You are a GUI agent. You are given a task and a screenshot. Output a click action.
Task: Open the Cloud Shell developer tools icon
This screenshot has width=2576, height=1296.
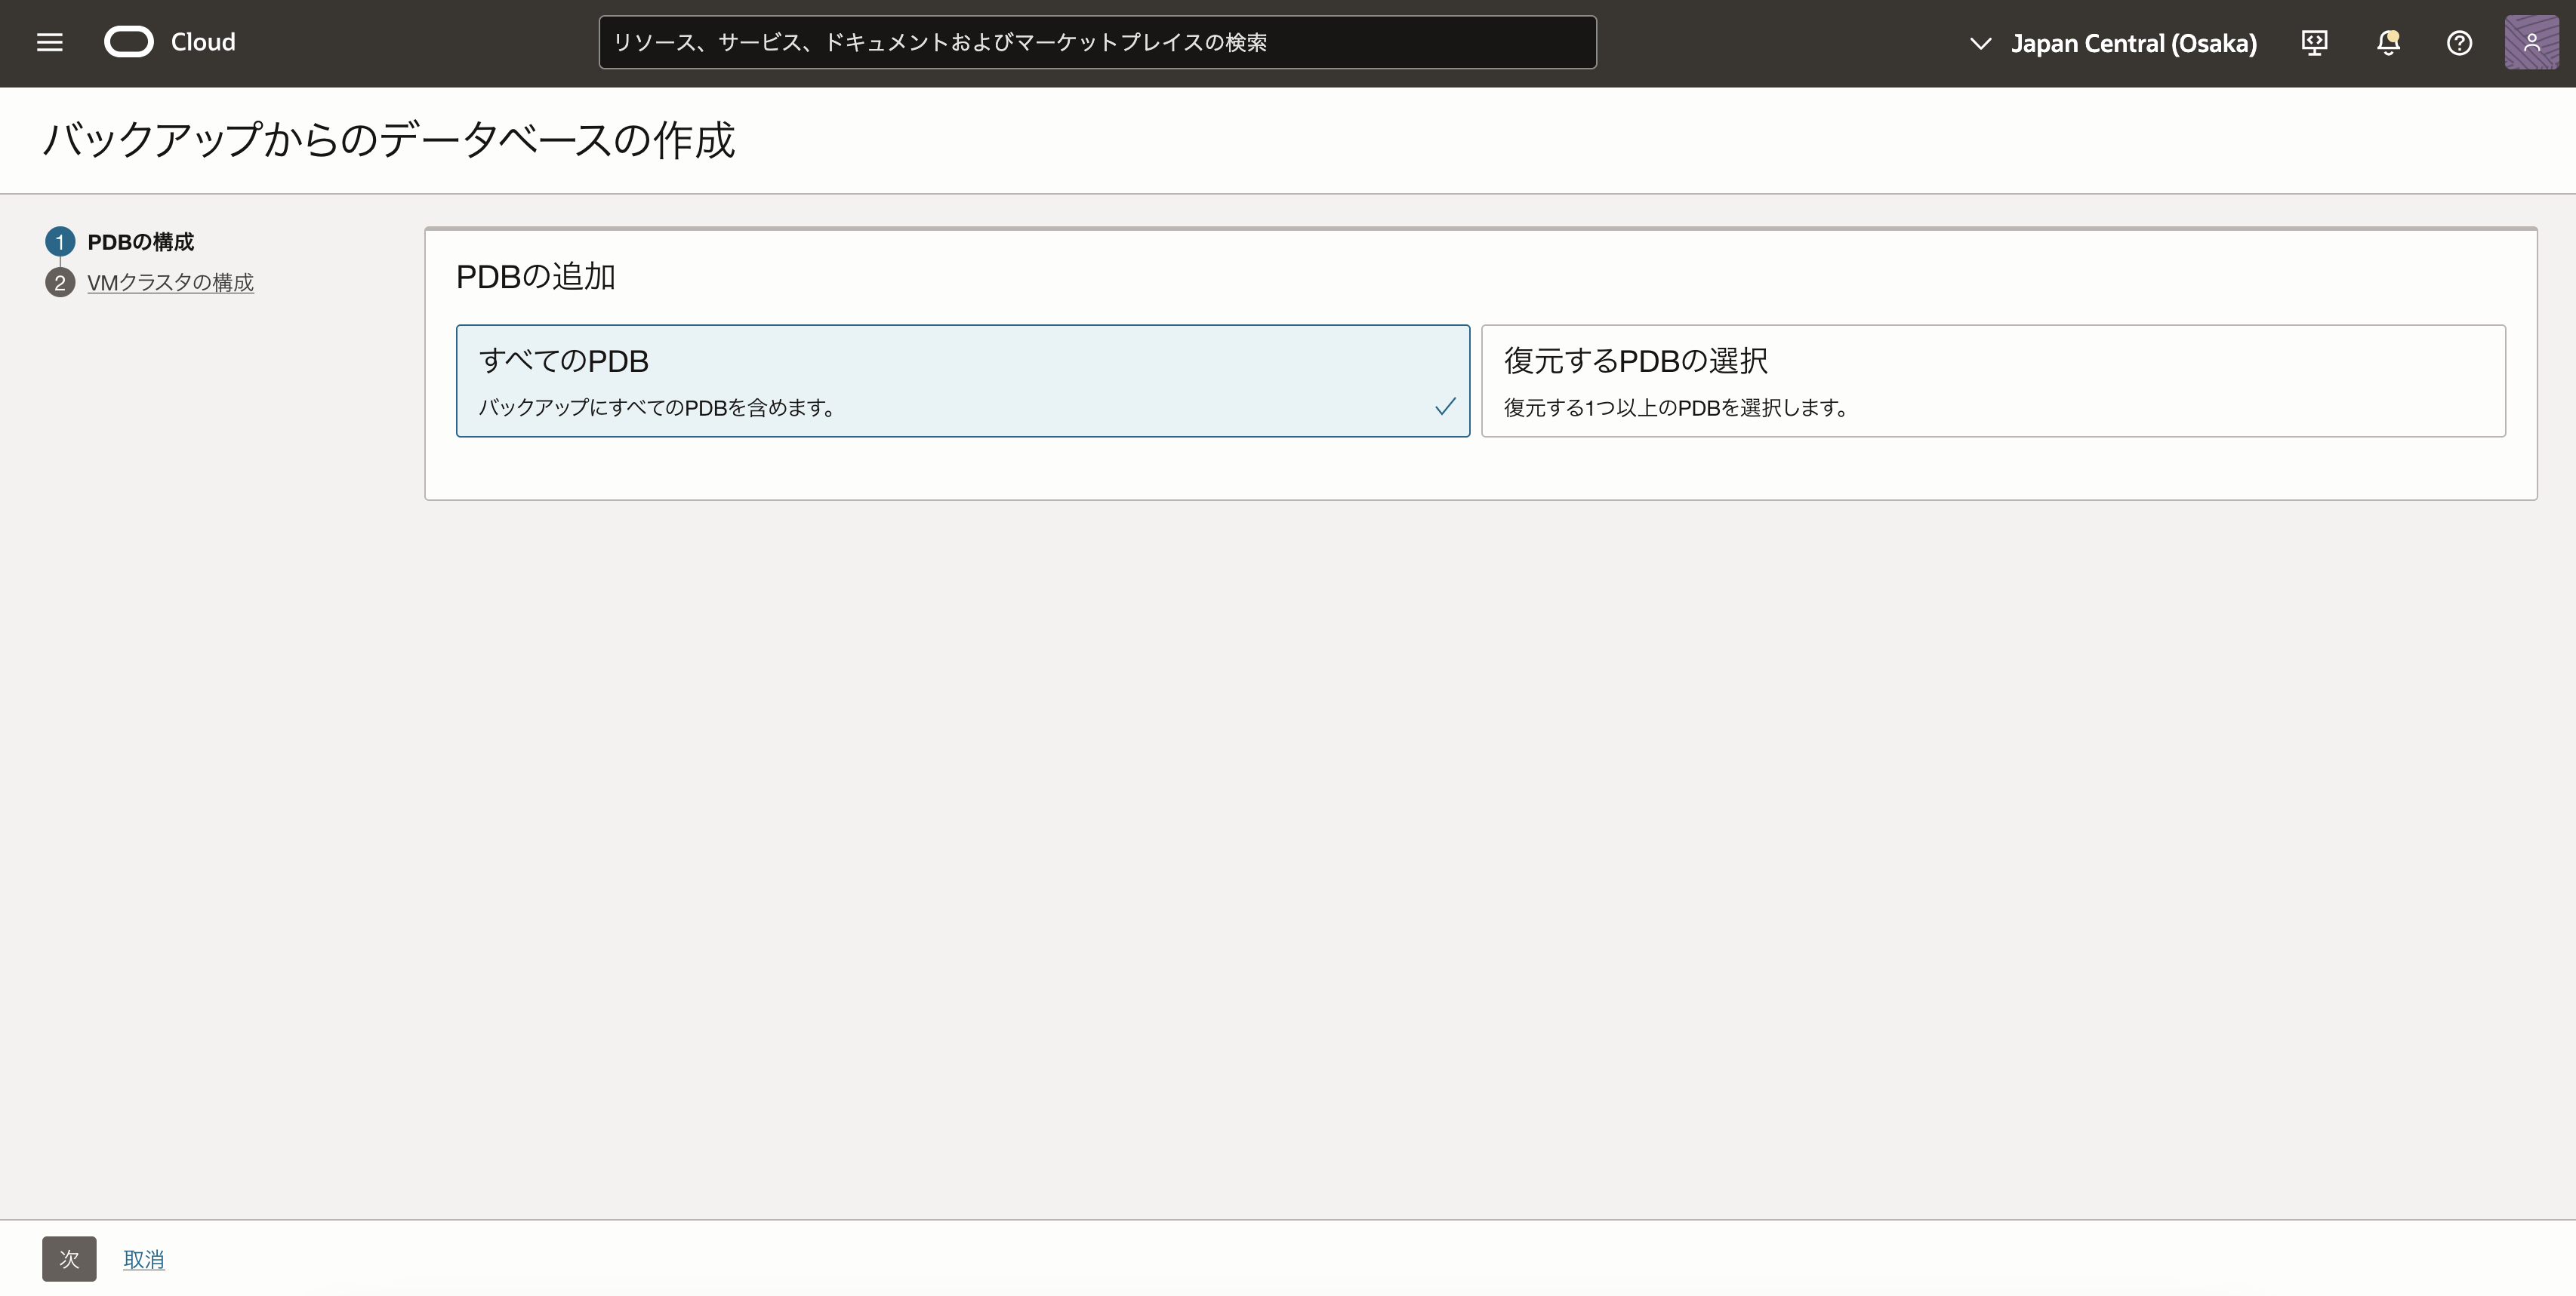2314,42
